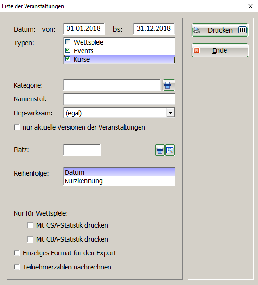
Task: Click the 'von' date field
Action: [x=84, y=29]
